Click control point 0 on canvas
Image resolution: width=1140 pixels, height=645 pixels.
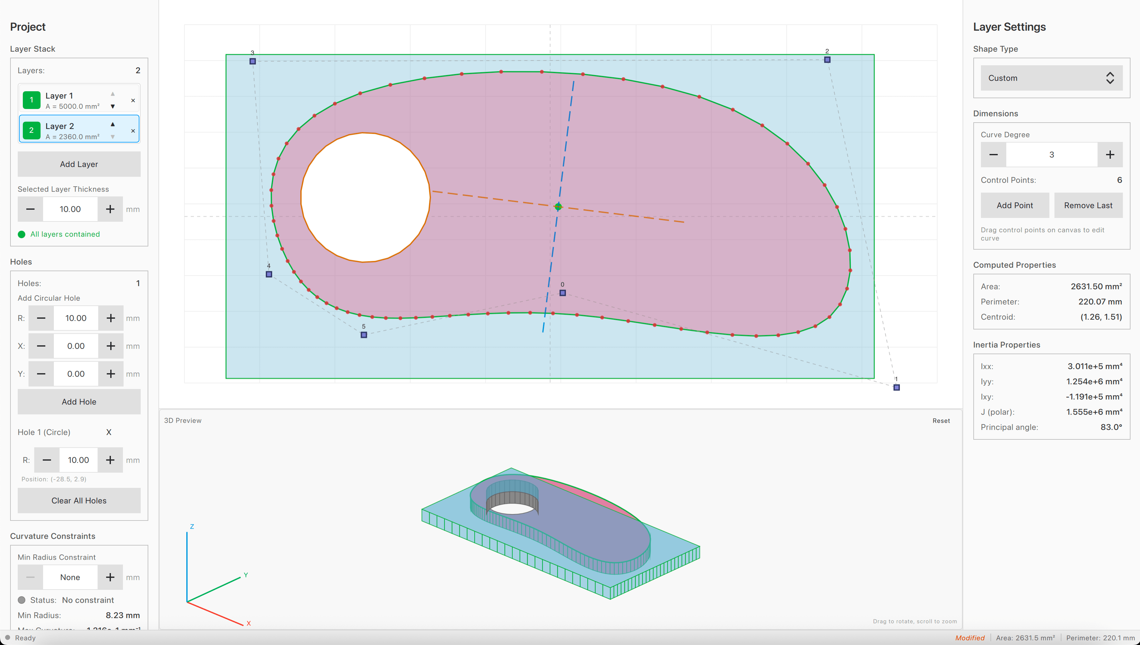(x=562, y=293)
